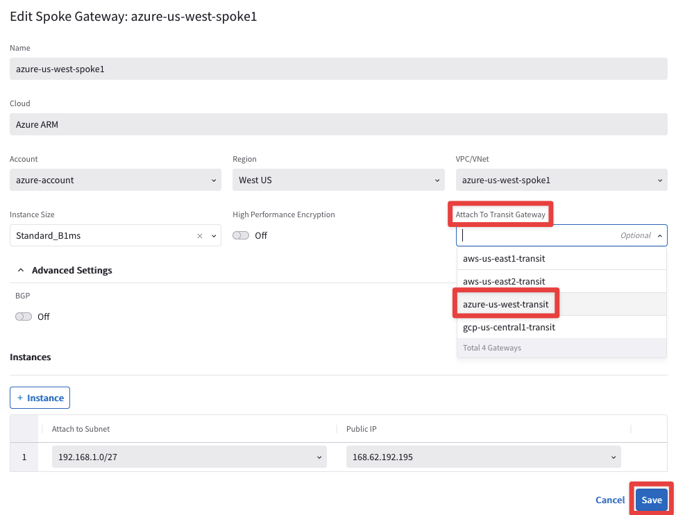
Task: Open the Account dropdown
Action: tap(115, 180)
